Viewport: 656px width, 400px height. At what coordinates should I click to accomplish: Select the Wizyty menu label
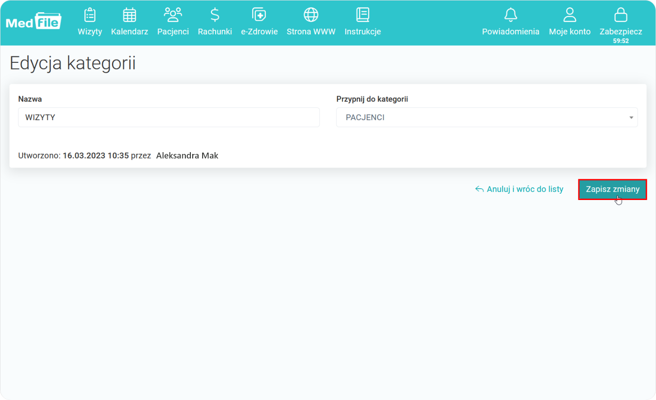click(x=90, y=32)
